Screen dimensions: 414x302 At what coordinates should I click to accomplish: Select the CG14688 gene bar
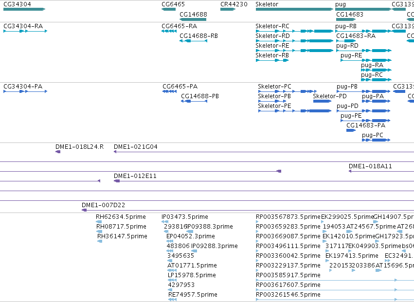(x=193, y=19)
